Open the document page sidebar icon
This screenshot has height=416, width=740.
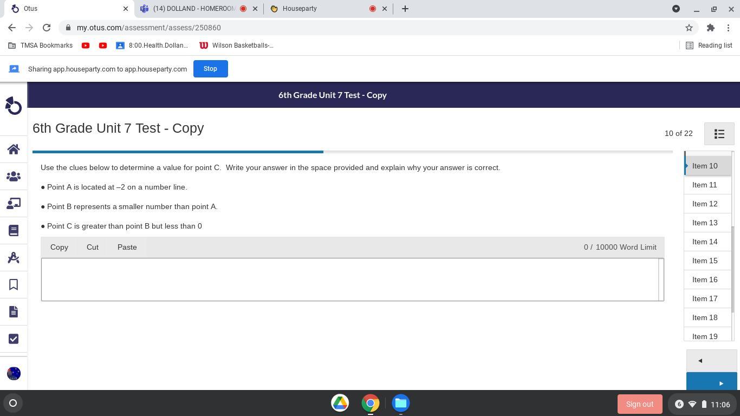pyautogui.click(x=14, y=311)
